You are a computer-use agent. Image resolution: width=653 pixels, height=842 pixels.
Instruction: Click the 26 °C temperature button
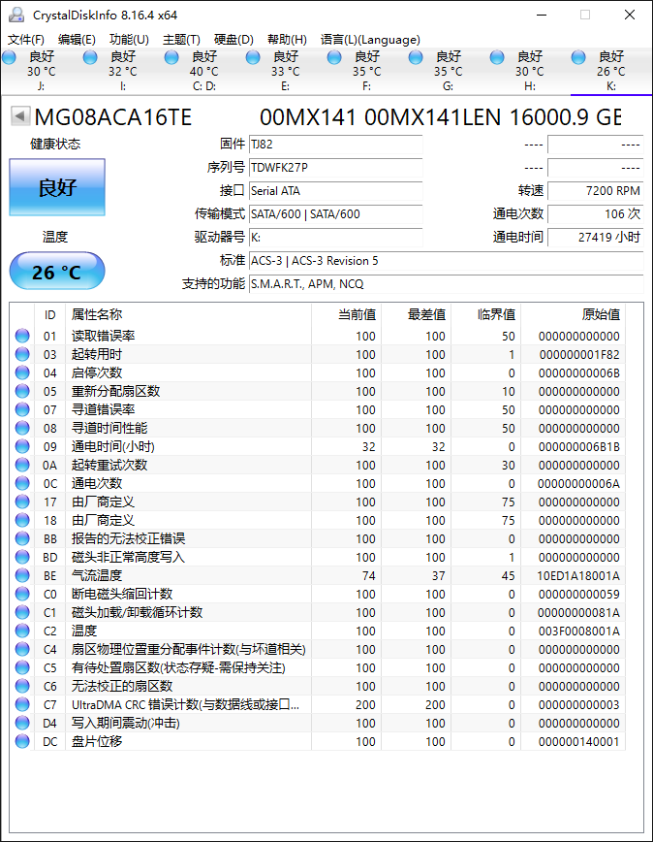[57, 272]
